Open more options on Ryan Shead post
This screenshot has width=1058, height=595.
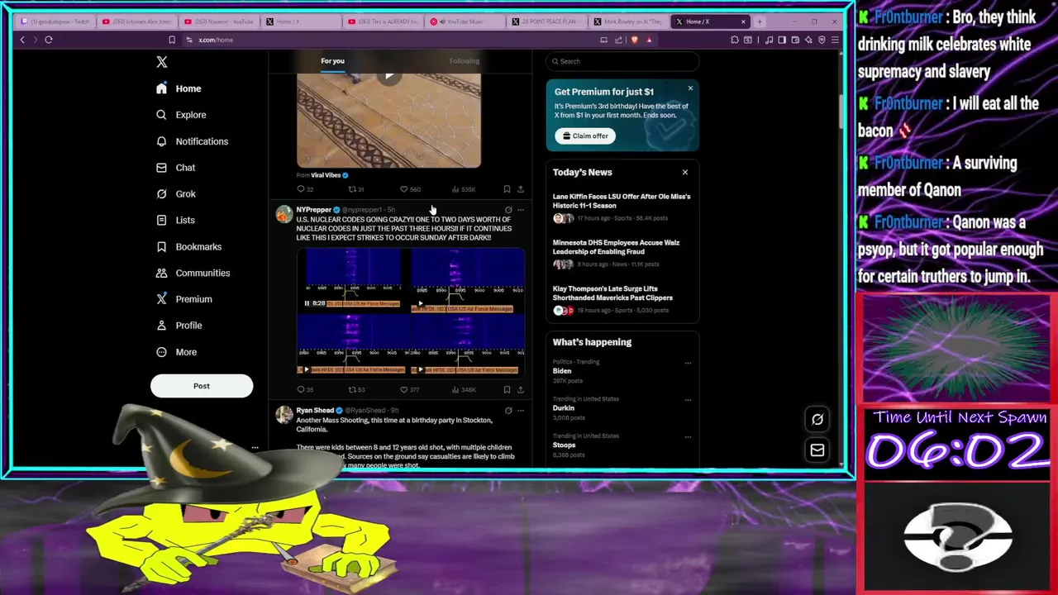click(521, 410)
